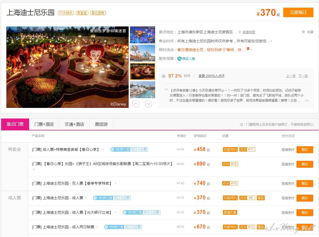Expand the 限时活动 promotion arrow
The image size is (319, 237).
click(x=251, y=50)
